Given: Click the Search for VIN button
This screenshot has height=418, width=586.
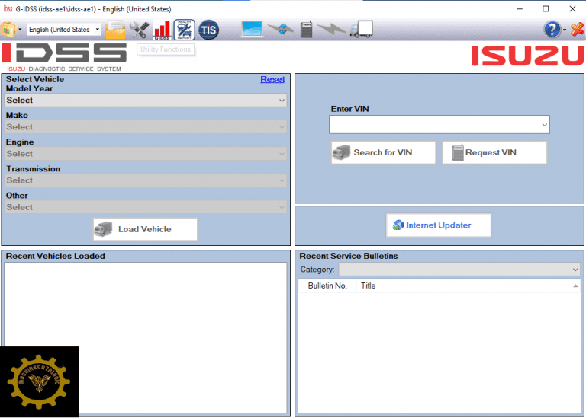Looking at the screenshot, I should [383, 152].
